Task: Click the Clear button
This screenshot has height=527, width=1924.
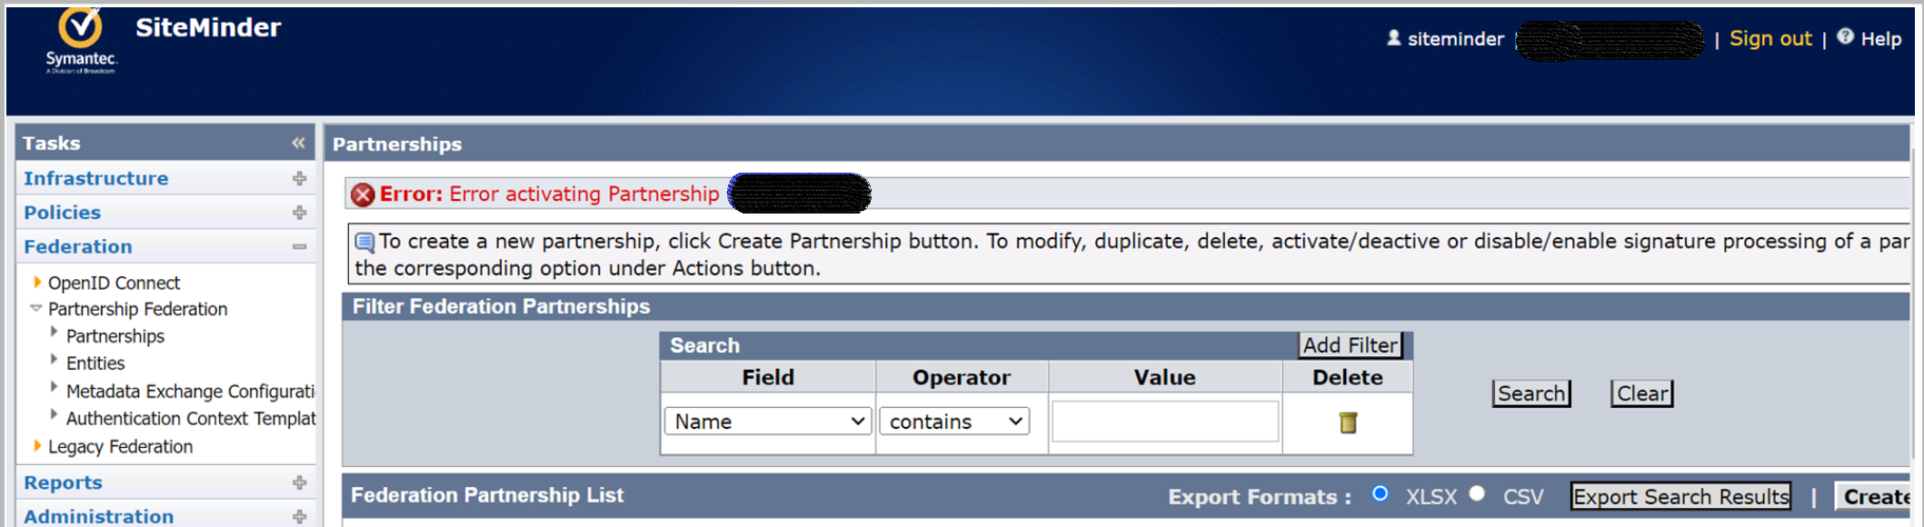Action: click(x=1641, y=393)
